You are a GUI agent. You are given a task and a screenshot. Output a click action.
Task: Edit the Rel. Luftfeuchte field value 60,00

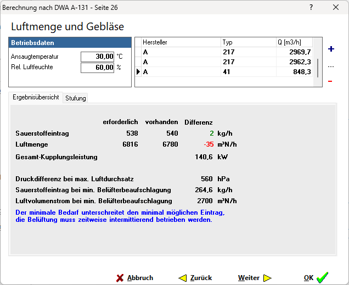(97, 68)
